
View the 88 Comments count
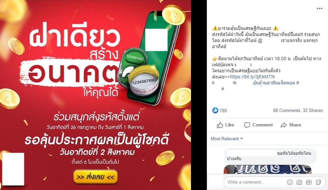286,111
